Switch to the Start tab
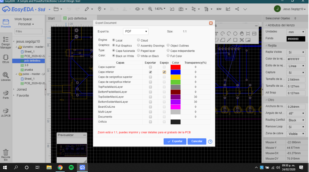This screenshot has height=172, width=309. [51, 19]
